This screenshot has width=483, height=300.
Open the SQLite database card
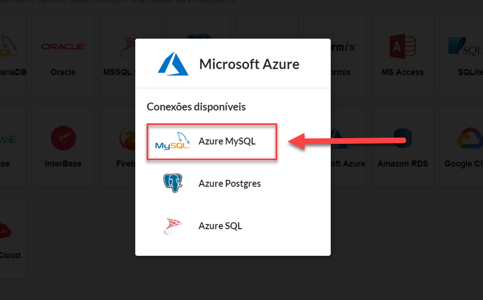tap(461, 56)
